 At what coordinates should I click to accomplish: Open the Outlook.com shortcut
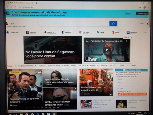pyautogui.click(x=13, y=33)
